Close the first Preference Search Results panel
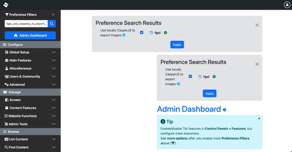This screenshot has width=292, height=152. 257,25
